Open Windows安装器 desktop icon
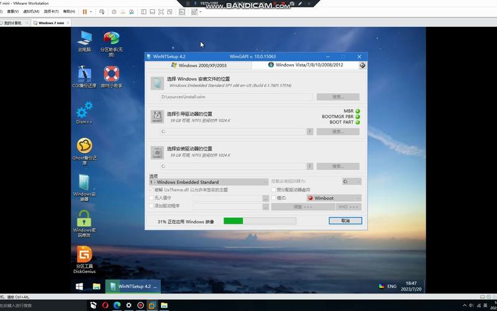Screen dimensions: 497x311 [x=84, y=188]
